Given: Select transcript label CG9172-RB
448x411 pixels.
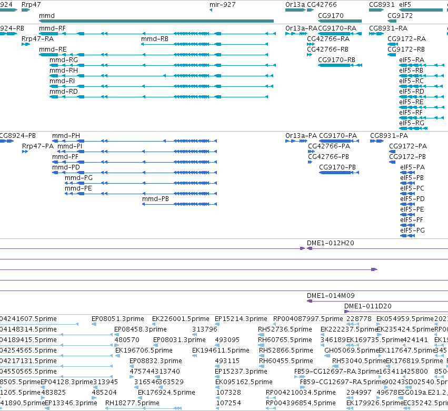Looking at the screenshot, I should pos(406,49).
